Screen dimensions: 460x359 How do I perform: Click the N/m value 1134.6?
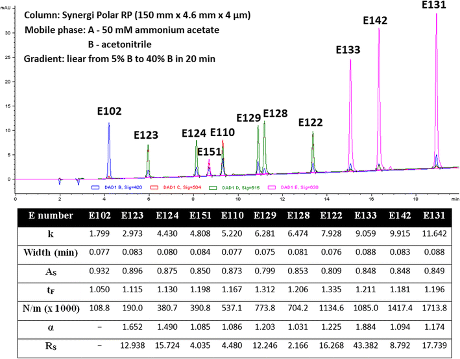[331, 308]
